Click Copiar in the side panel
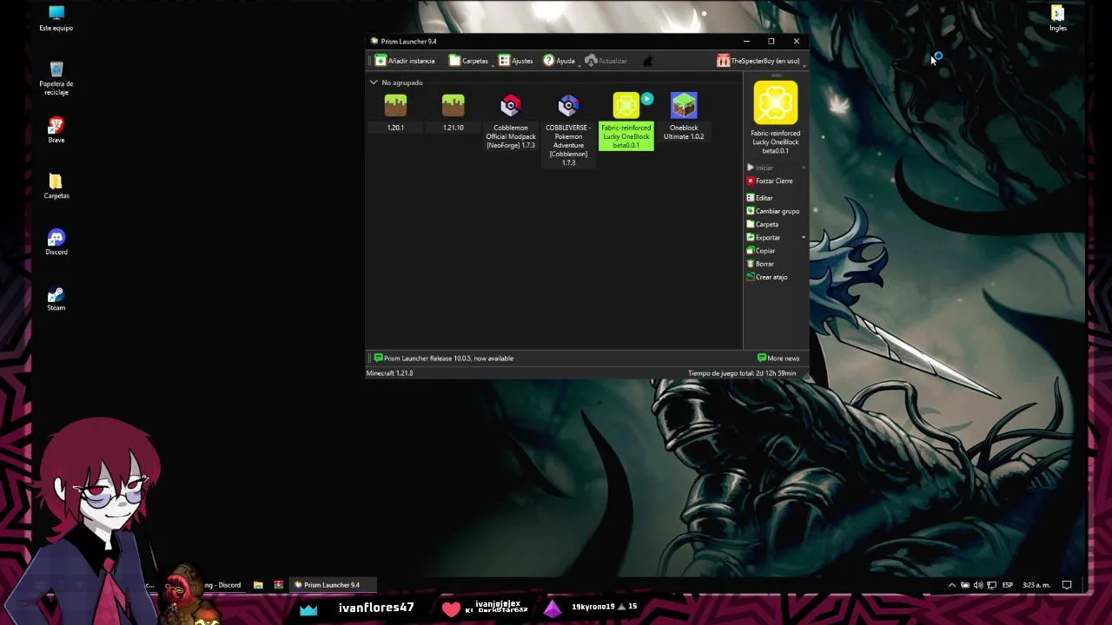1112x625 pixels. click(761, 250)
